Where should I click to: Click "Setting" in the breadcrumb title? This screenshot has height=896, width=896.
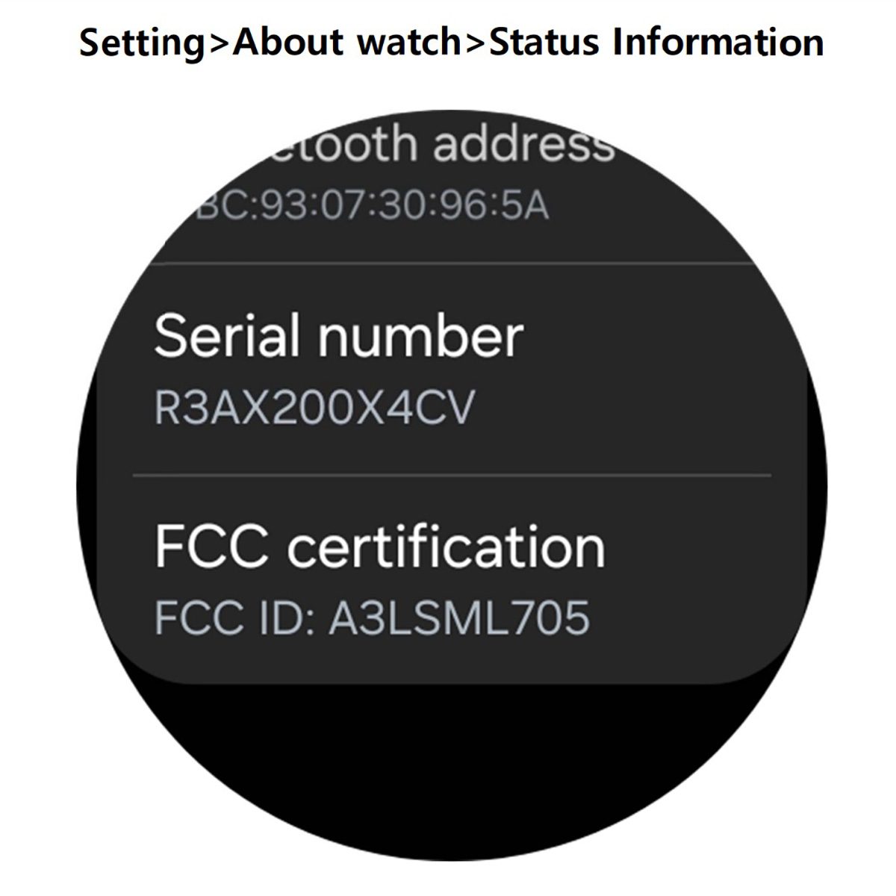pyautogui.click(x=141, y=42)
